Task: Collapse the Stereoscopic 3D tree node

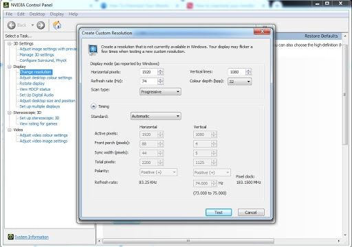Action: [x=10, y=113]
